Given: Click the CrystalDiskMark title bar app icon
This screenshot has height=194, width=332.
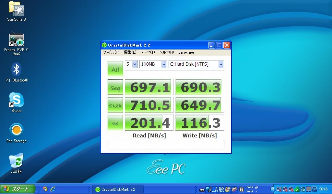Looking at the screenshot, I should 104,45.
